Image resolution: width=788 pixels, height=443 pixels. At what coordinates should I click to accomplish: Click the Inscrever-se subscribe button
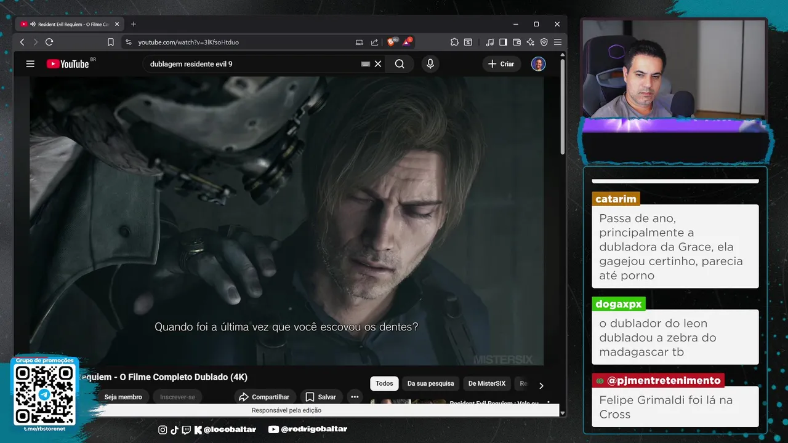point(177,397)
